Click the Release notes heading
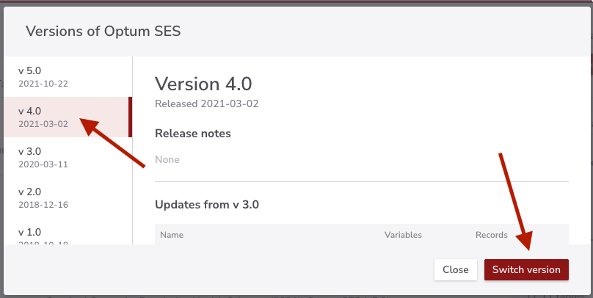The image size is (593, 298). (193, 134)
